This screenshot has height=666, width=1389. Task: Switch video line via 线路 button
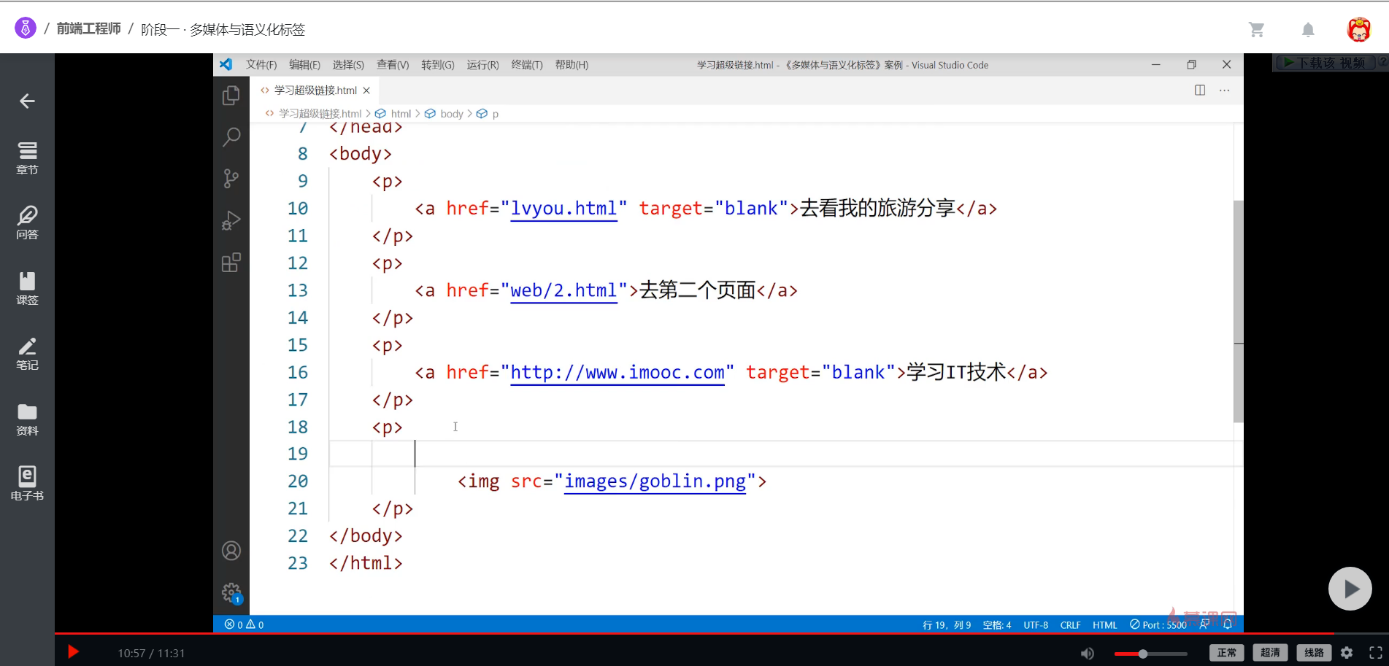click(x=1314, y=653)
